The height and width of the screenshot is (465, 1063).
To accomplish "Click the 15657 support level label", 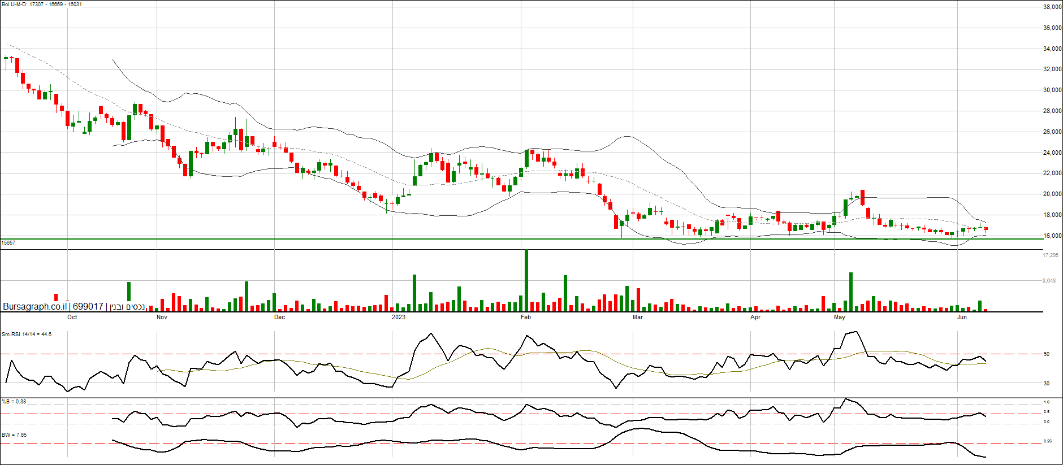I will tap(8, 243).
